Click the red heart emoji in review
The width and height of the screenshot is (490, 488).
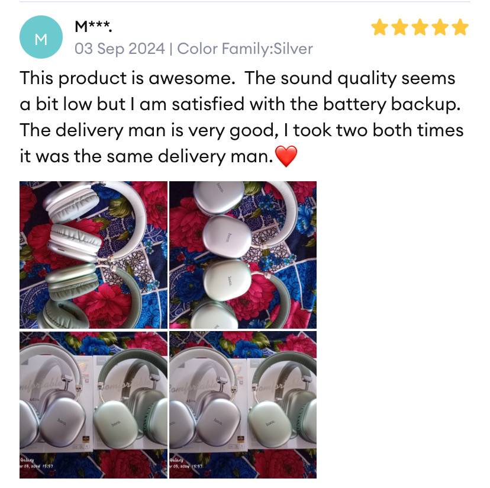click(286, 156)
